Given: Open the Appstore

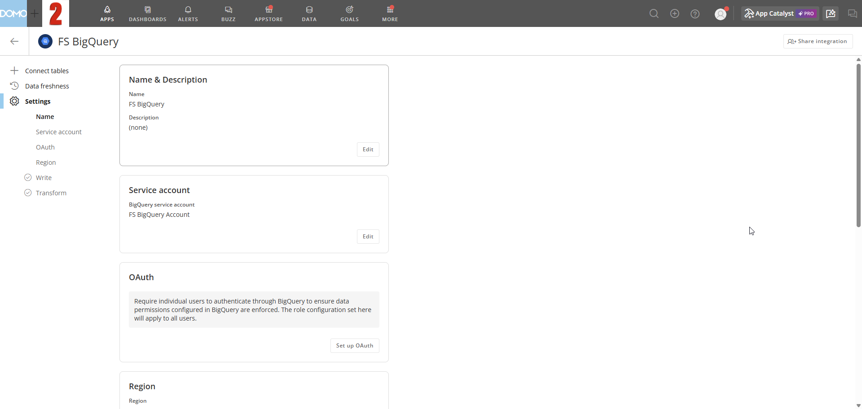Looking at the screenshot, I should coord(269,13).
